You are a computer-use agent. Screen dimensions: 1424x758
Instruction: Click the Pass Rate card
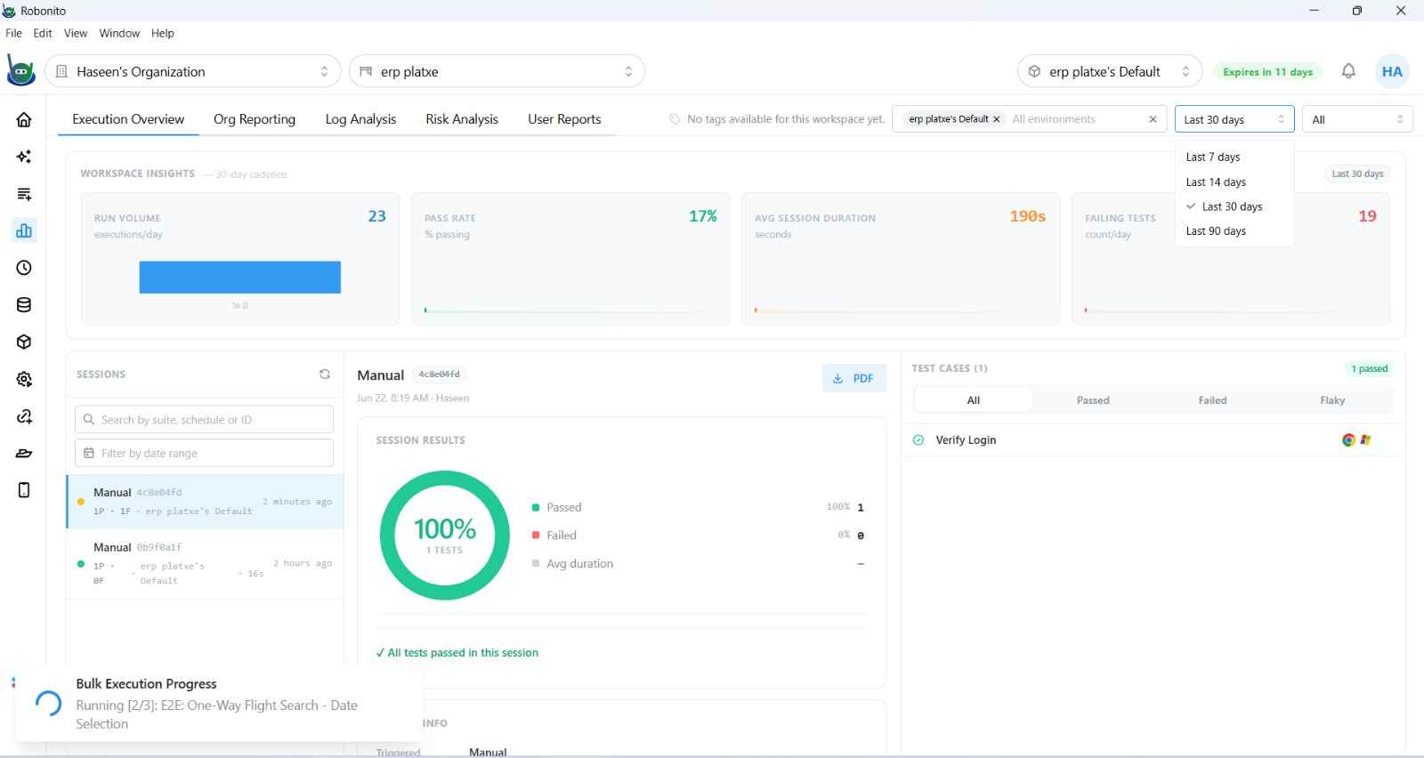[x=570, y=259]
